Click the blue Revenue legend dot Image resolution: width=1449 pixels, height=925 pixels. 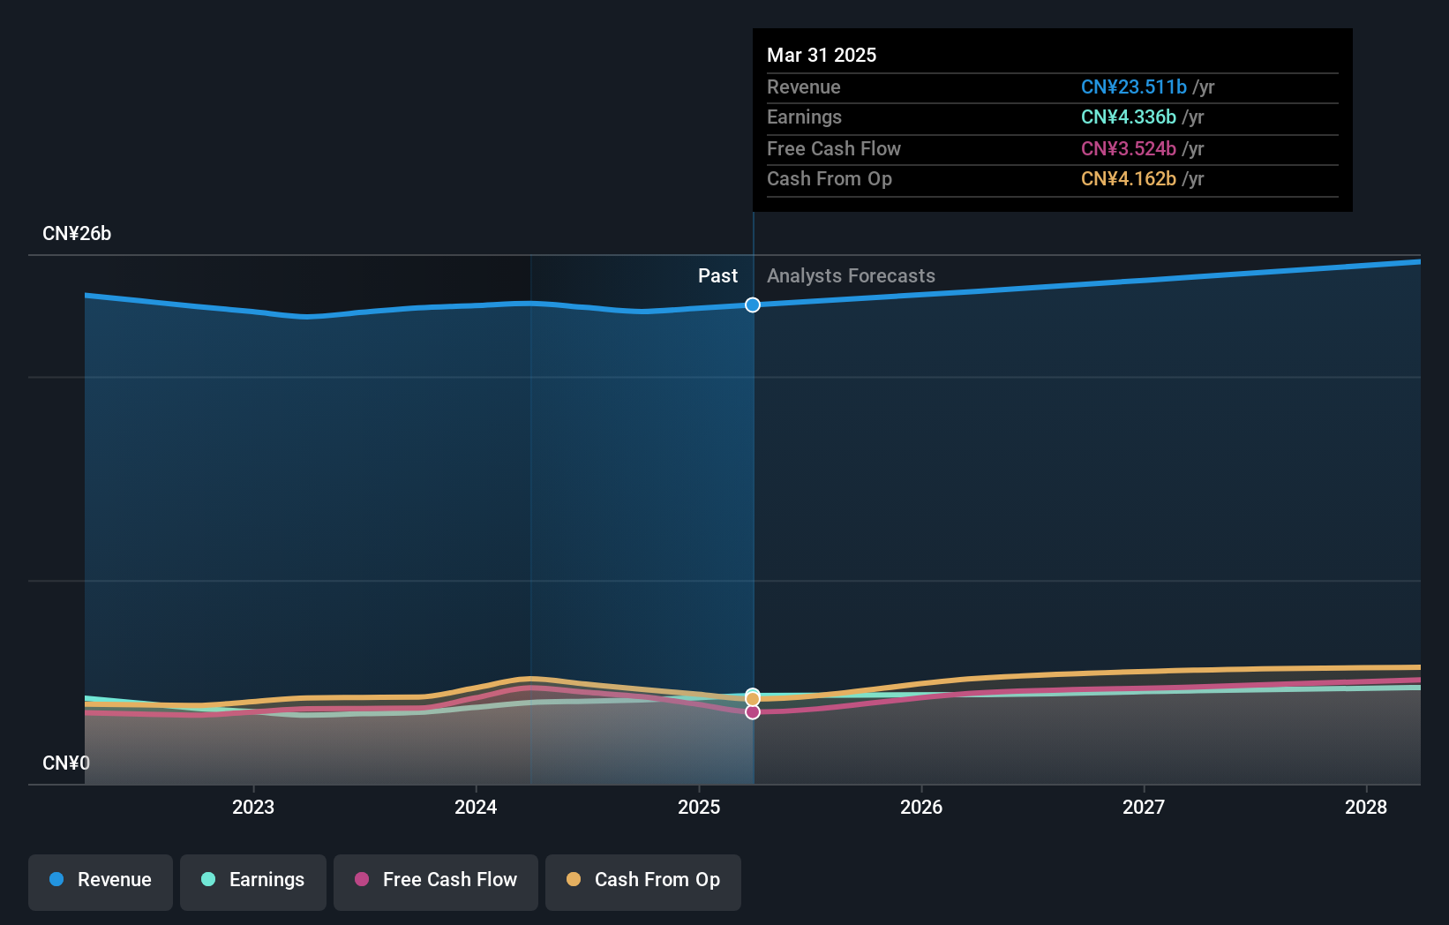tap(55, 880)
